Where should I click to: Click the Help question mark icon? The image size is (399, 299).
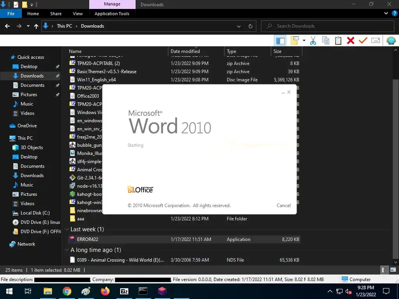pos(394,13)
